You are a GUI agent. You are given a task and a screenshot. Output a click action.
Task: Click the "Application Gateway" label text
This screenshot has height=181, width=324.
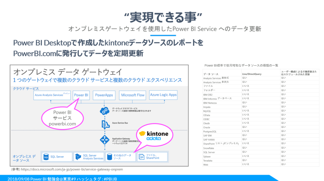coord(121,139)
